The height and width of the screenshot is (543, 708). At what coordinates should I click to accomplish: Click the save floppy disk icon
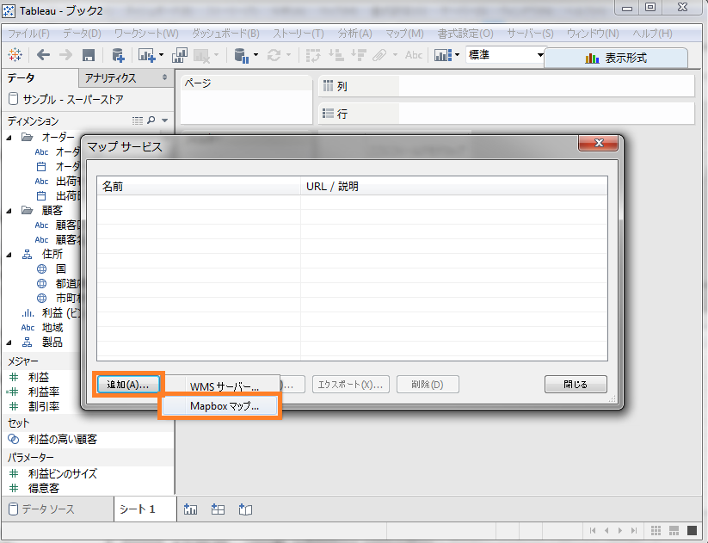coord(89,55)
